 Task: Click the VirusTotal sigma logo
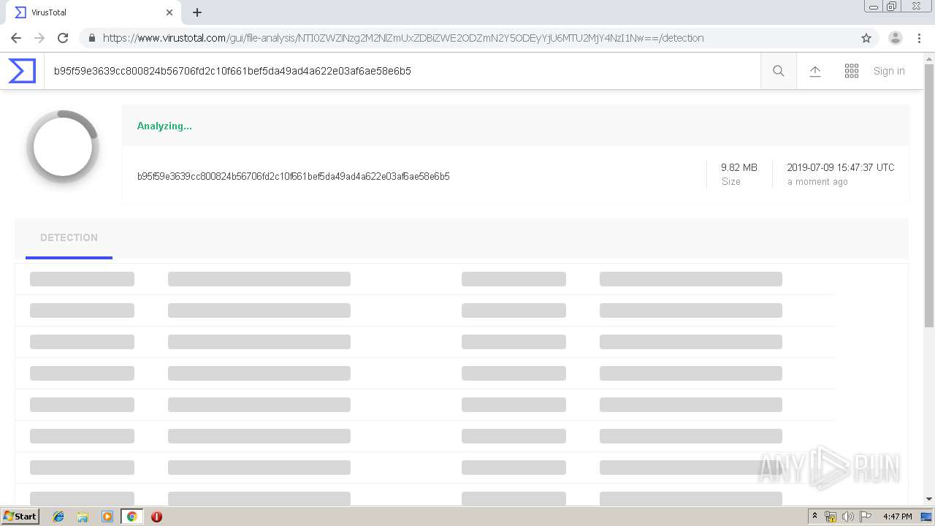(x=22, y=71)
